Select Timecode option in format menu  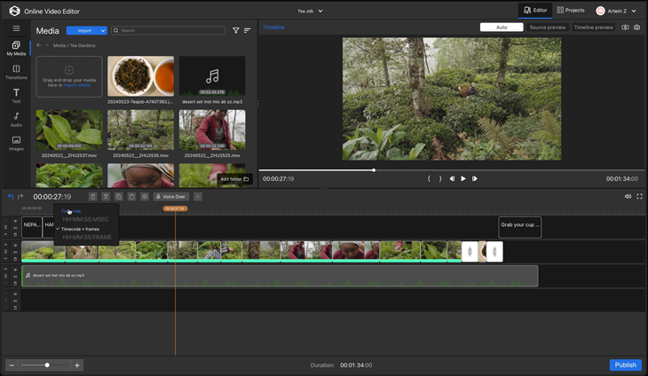pyautogui.click(x=72, y=211)
